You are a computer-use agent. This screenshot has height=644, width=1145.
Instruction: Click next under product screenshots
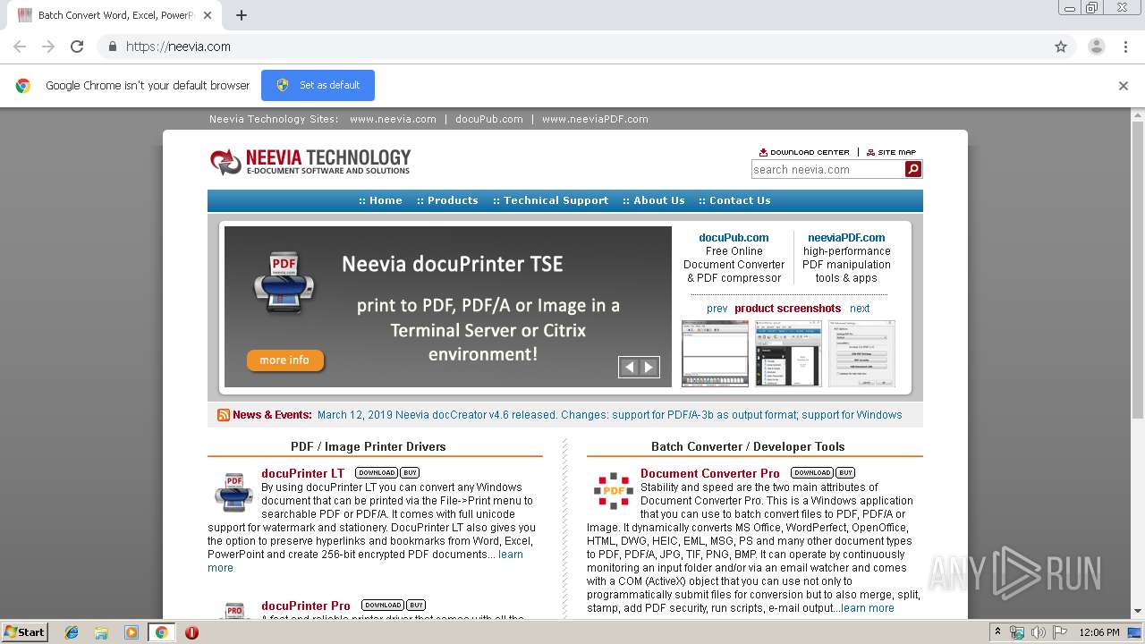[860, 309]
